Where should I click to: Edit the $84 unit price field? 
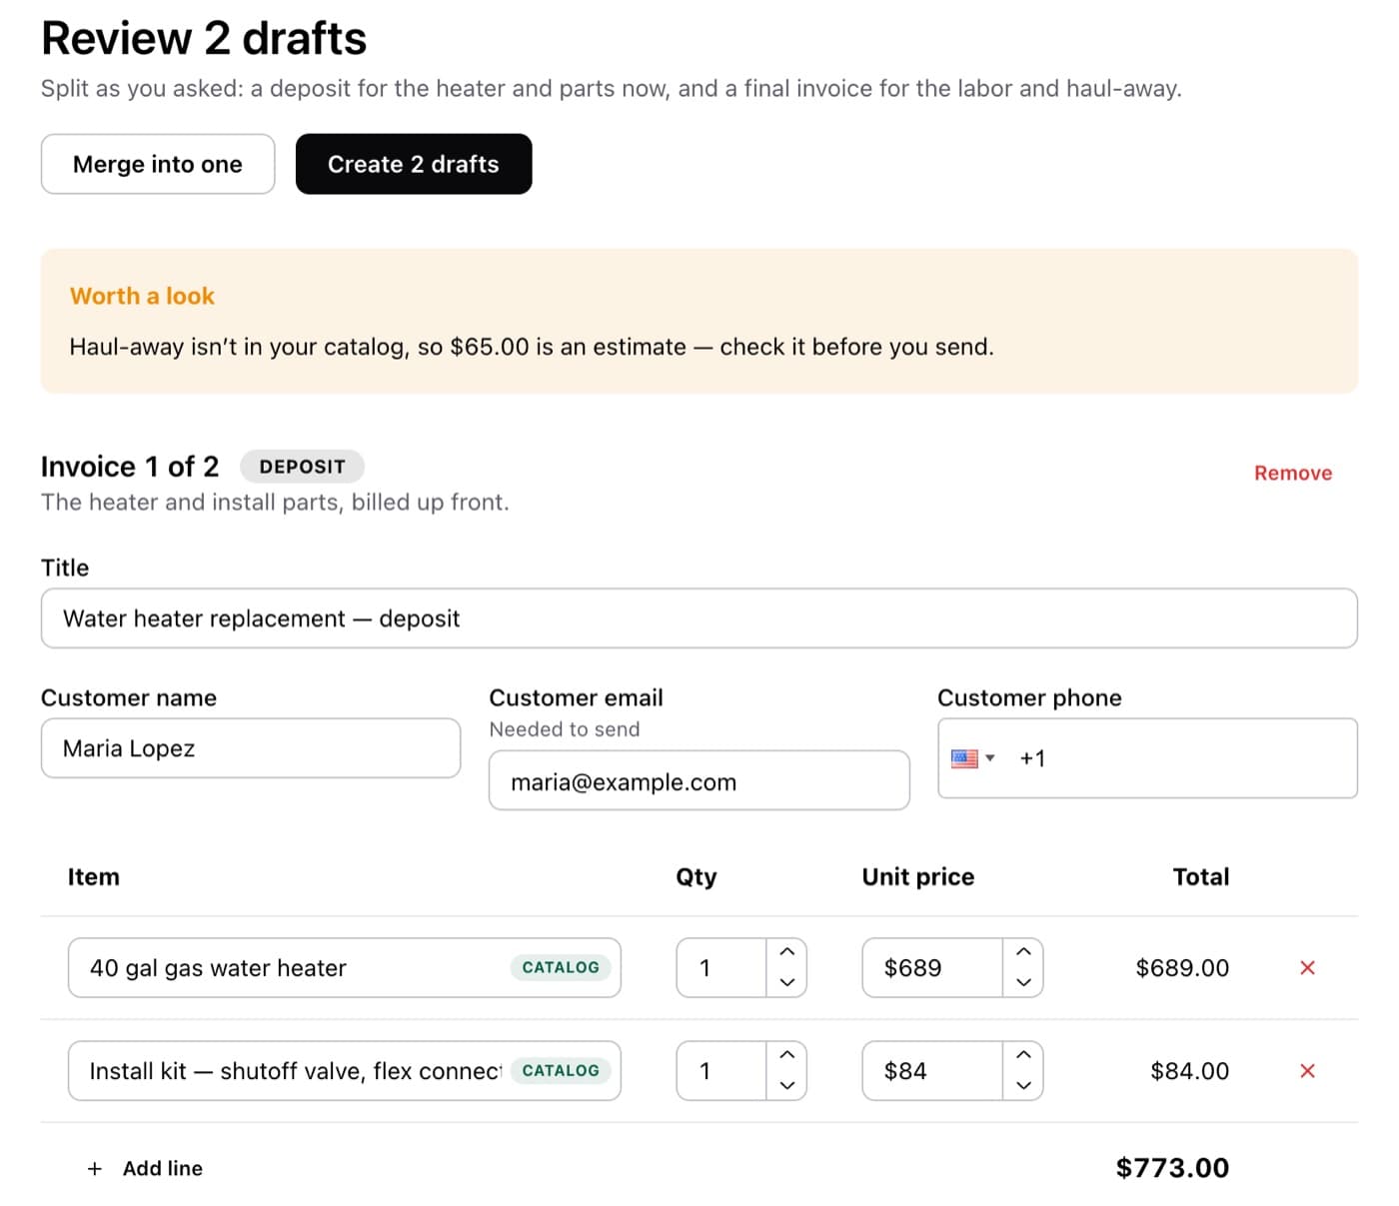point(932,1071)
